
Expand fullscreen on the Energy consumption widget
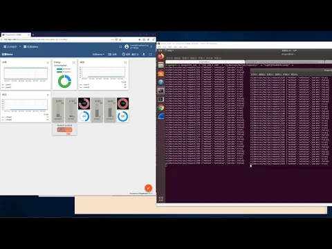(73, 62)
